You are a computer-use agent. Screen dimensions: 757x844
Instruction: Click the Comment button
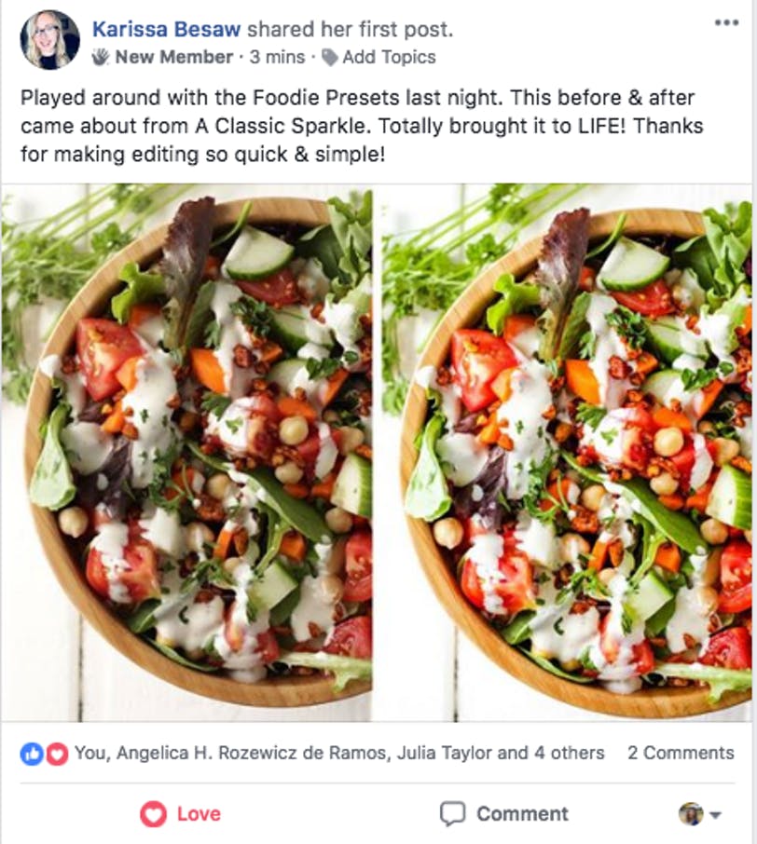point(503,813)
